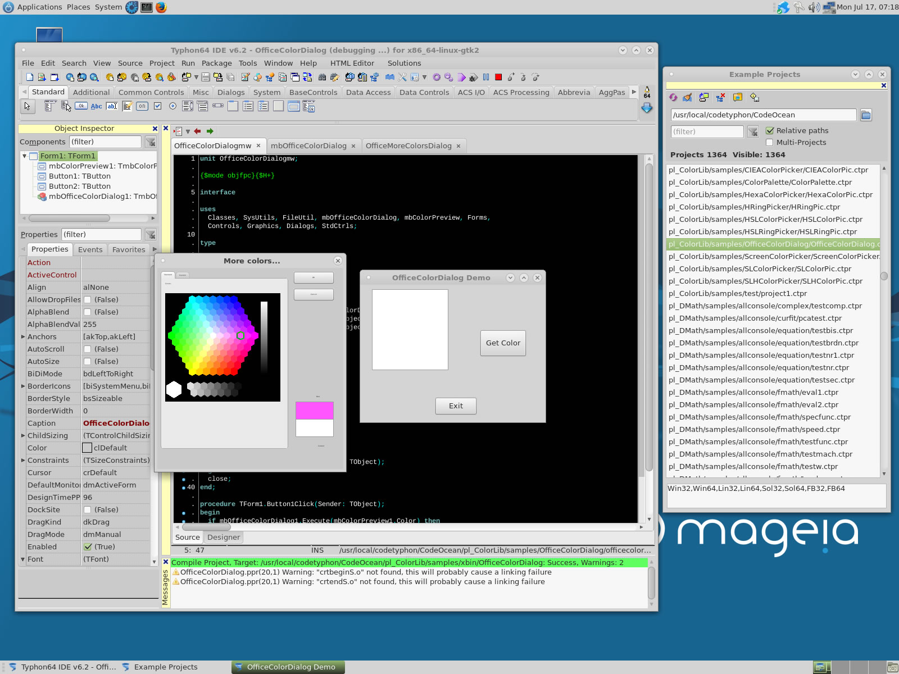Image resolution: width=899 pixels, height=674 pixels.
Task: Click the OK button in More colors dialog
Action: [314, 277]
